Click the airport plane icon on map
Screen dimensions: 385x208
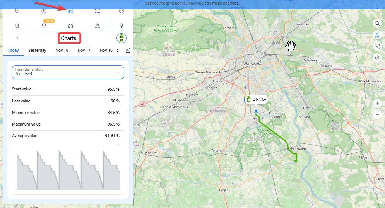pyautogui.click(x=245, y=87)
